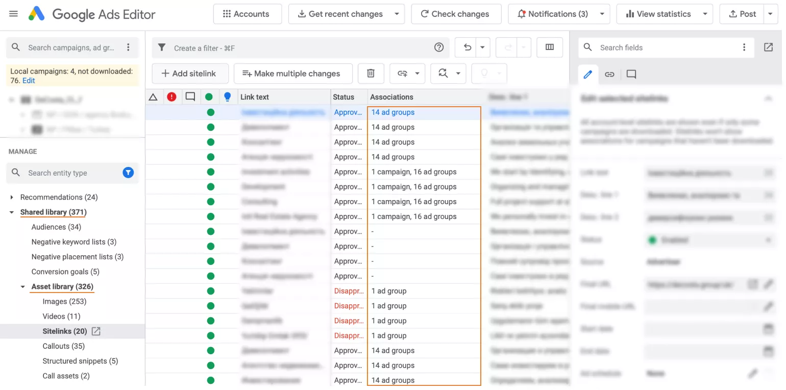Switch to pencil Edit tab
This screenshot has height=390, width=786.
[x=588, y=75]
